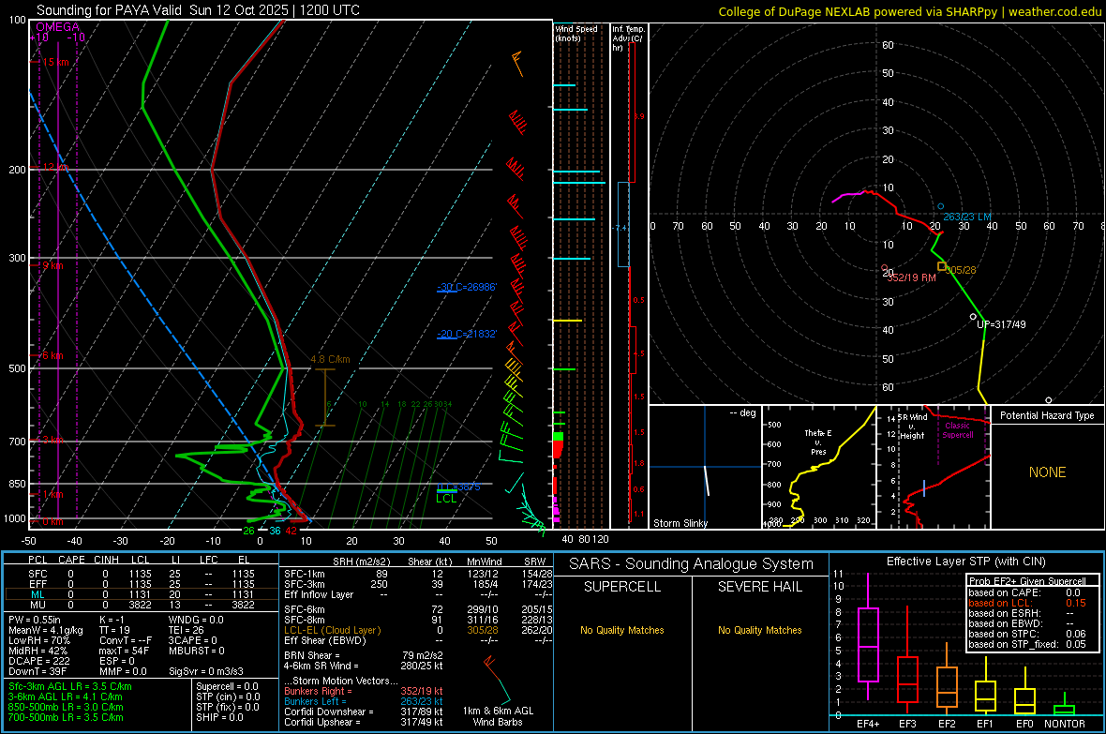Click the Sfc-3km AGL LR = 3.5 C/km line
The width and height of the screenshot is (1106, 734).
[70, 686]
